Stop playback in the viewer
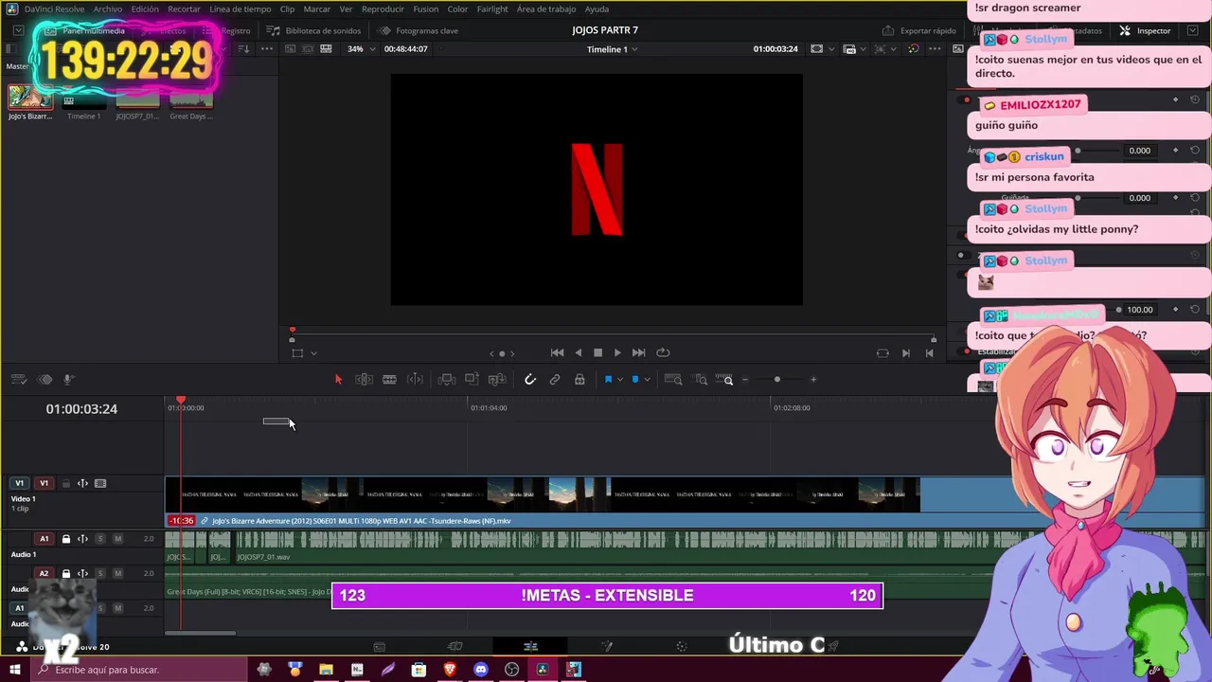The height and width of the screenshot is (682, 1212). pyautogui.click(x=597, y=352)
